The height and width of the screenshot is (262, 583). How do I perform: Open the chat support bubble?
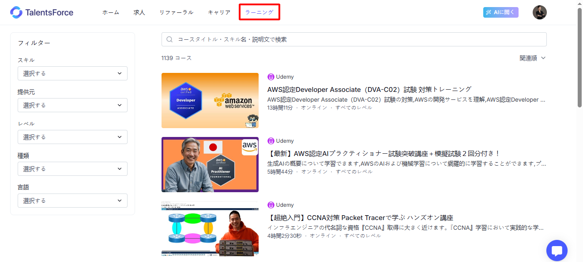pos(557,251)
